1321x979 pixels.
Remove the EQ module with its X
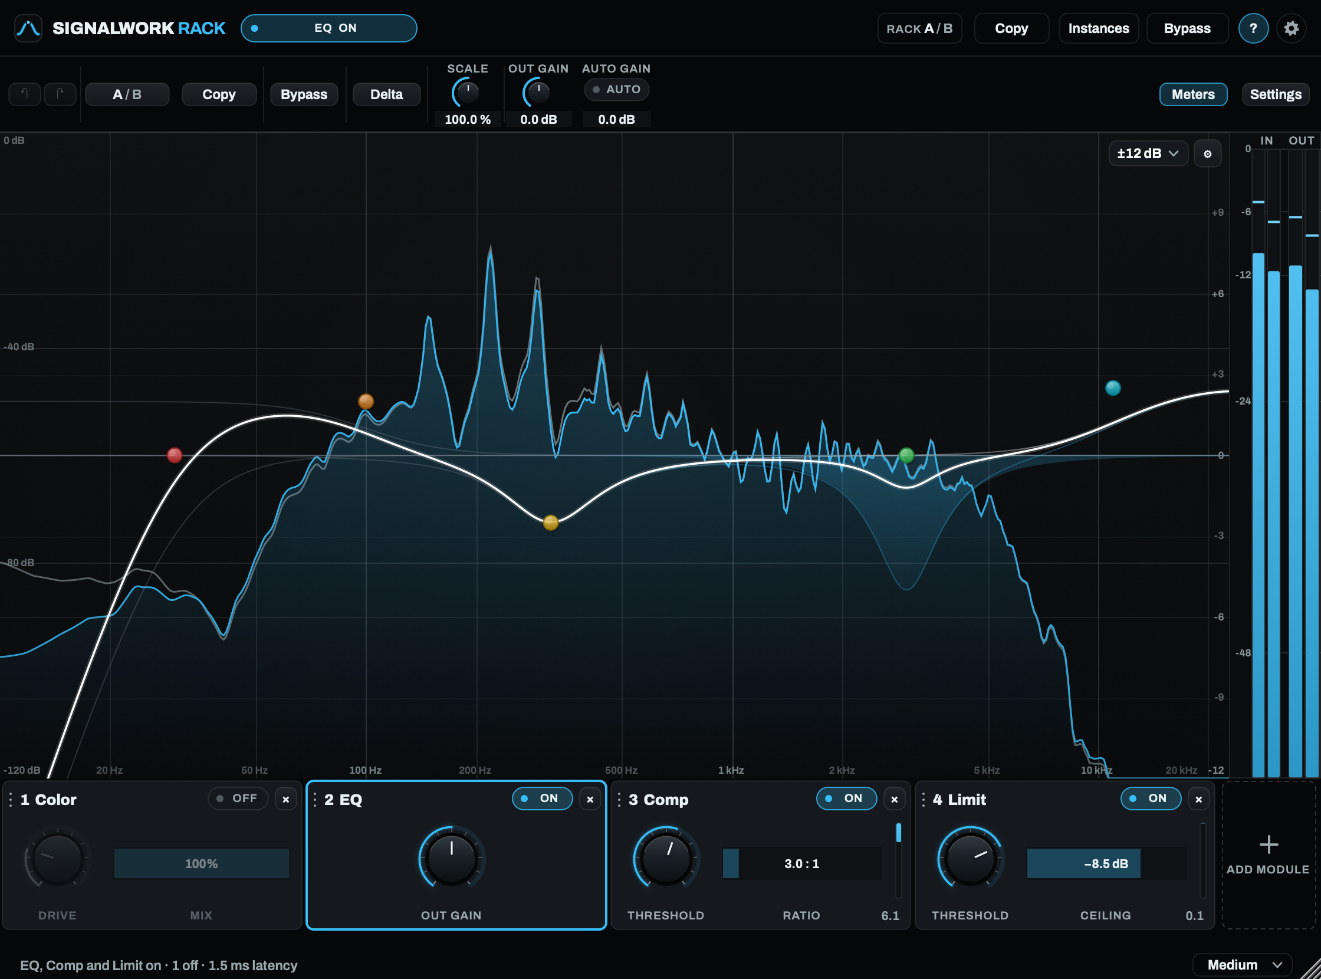[590, 800]
